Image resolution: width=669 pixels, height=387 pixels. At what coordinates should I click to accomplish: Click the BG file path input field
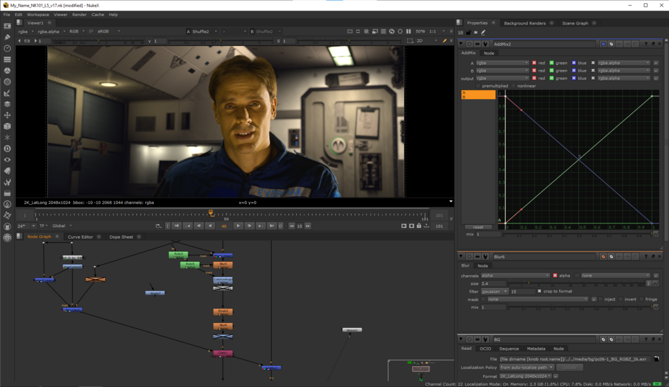(x=576, y=359)
